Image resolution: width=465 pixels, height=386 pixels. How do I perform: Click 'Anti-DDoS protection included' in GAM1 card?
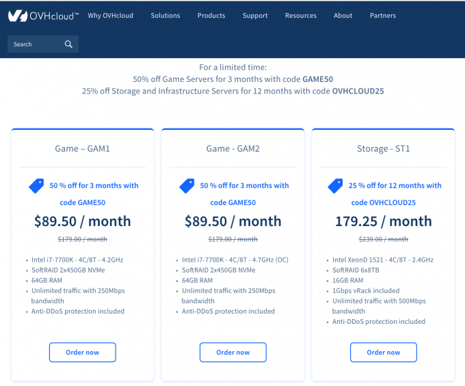click(x=78, y=312)
